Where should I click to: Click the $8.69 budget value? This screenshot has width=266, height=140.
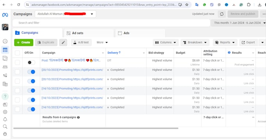click(196, 60)
